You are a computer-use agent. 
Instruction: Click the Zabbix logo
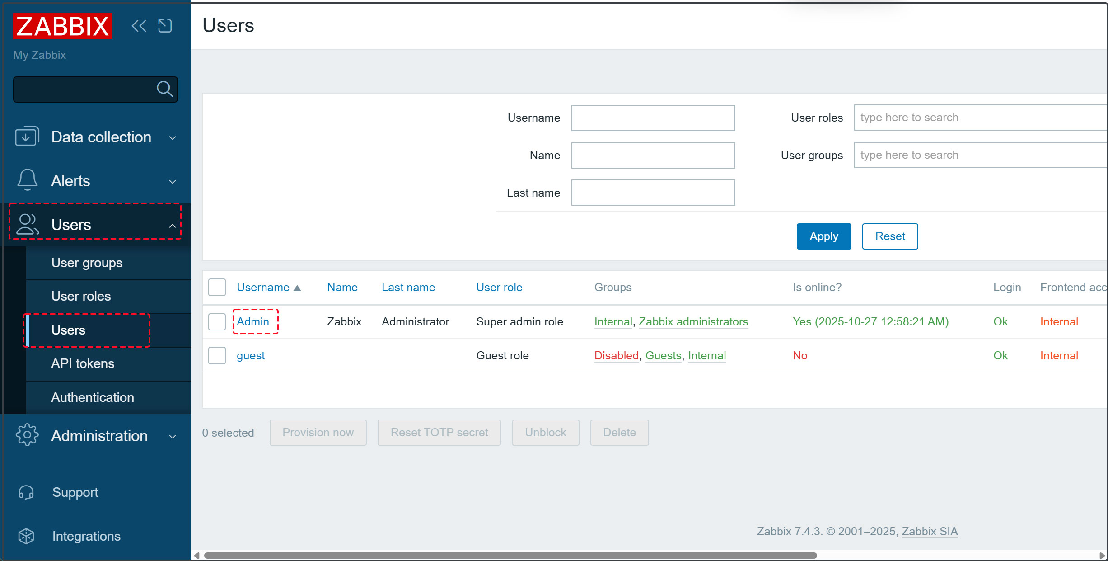point(63,26)
